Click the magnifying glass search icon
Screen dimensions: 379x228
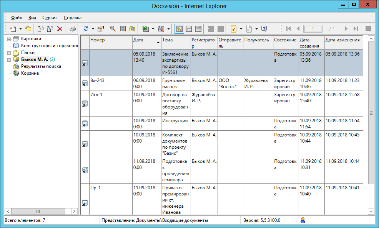[x=113, y=29]
